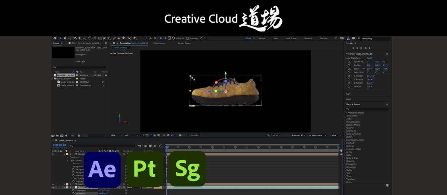
Task: Switch to the Libraries workspace
Action: (324, 38)
